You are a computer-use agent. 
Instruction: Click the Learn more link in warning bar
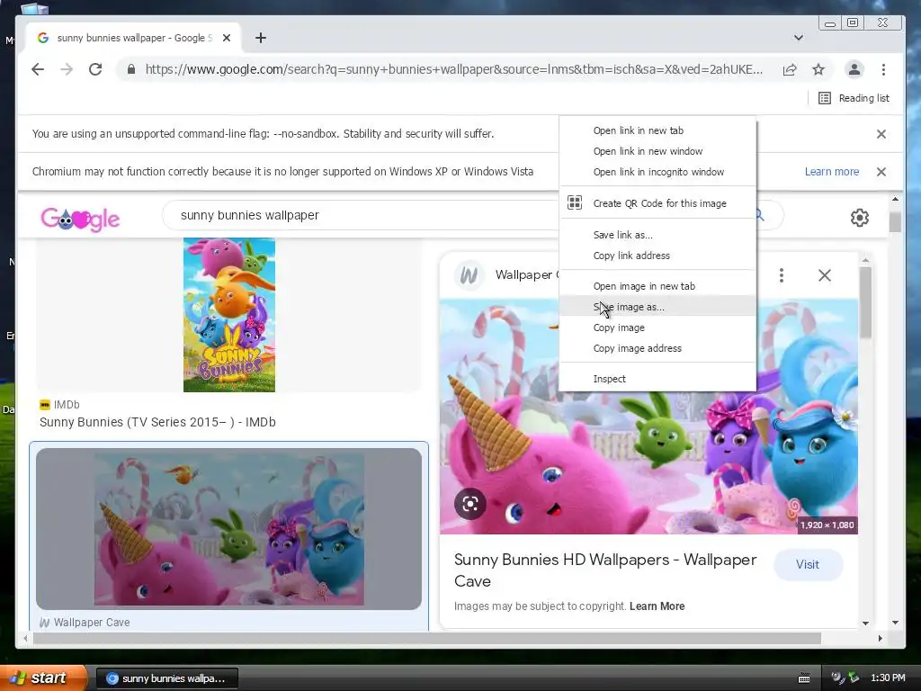[x=832, y=172]
